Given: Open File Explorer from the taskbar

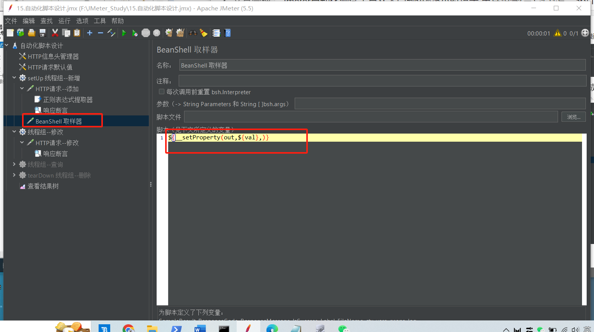Looking at the screenshot, I should coord(152,329).
